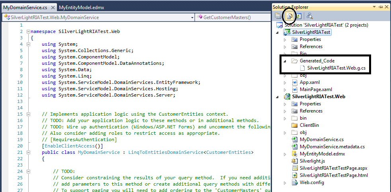Collapse the namespace block outline at line 2
The height and width of the screenshot is (192, 391).
[28, 32]
